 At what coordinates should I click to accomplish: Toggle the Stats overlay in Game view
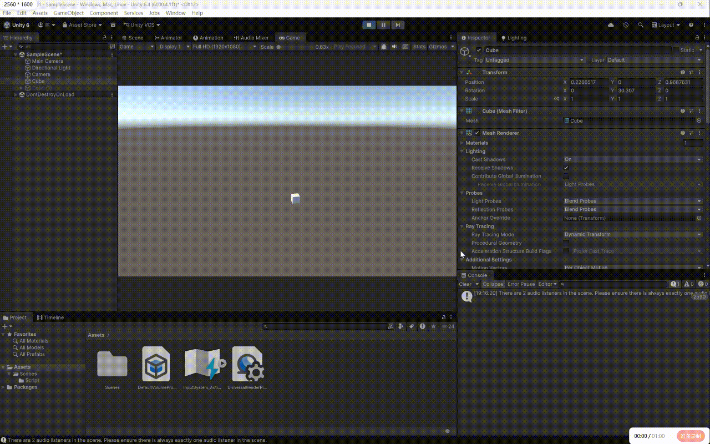point(419,47)
